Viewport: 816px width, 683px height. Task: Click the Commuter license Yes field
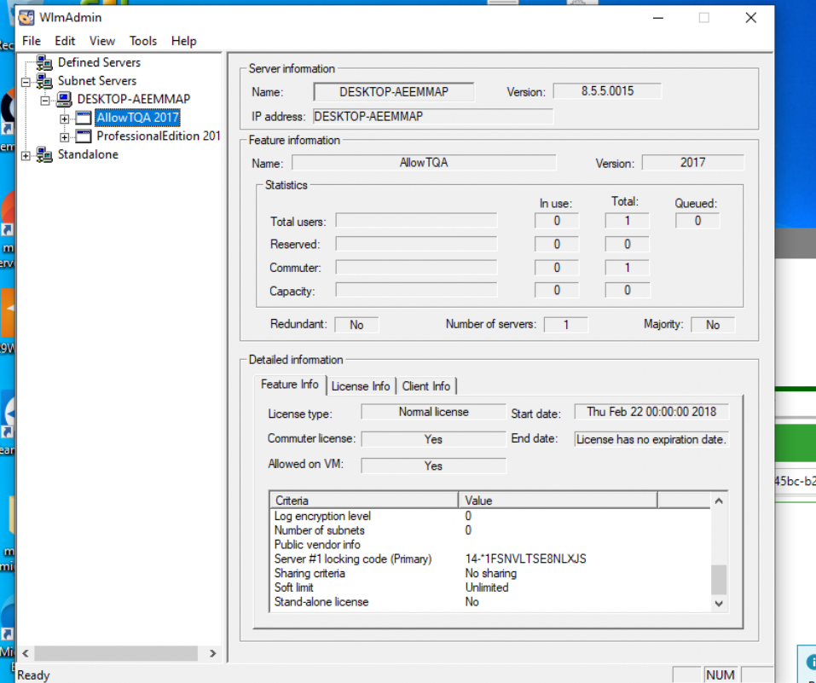click(x=433, y=439)
